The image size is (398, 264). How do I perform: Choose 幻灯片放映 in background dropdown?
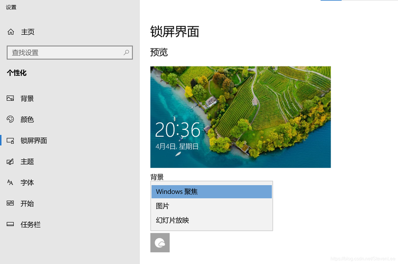[212, 220]
